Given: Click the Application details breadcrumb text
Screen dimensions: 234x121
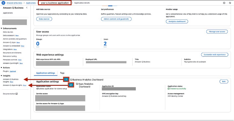Looking at the screenshot, I should [82, 3].
